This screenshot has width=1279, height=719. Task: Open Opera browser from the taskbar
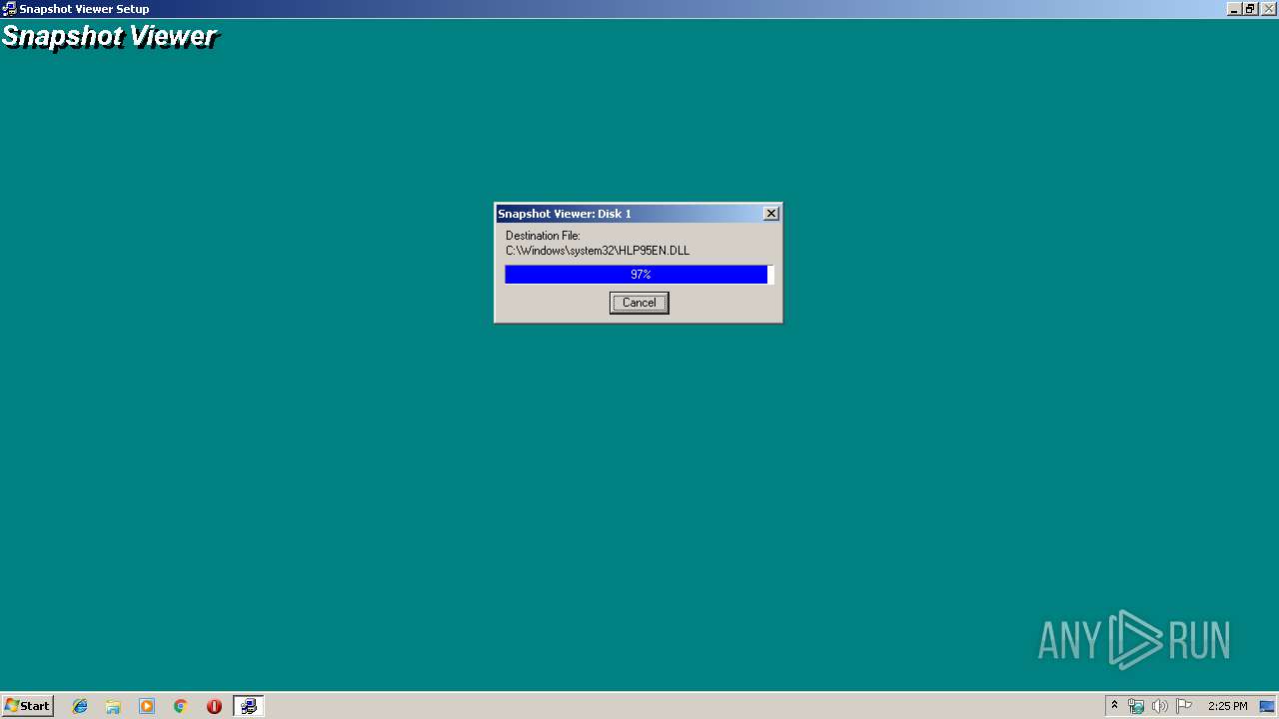point(214,706)
